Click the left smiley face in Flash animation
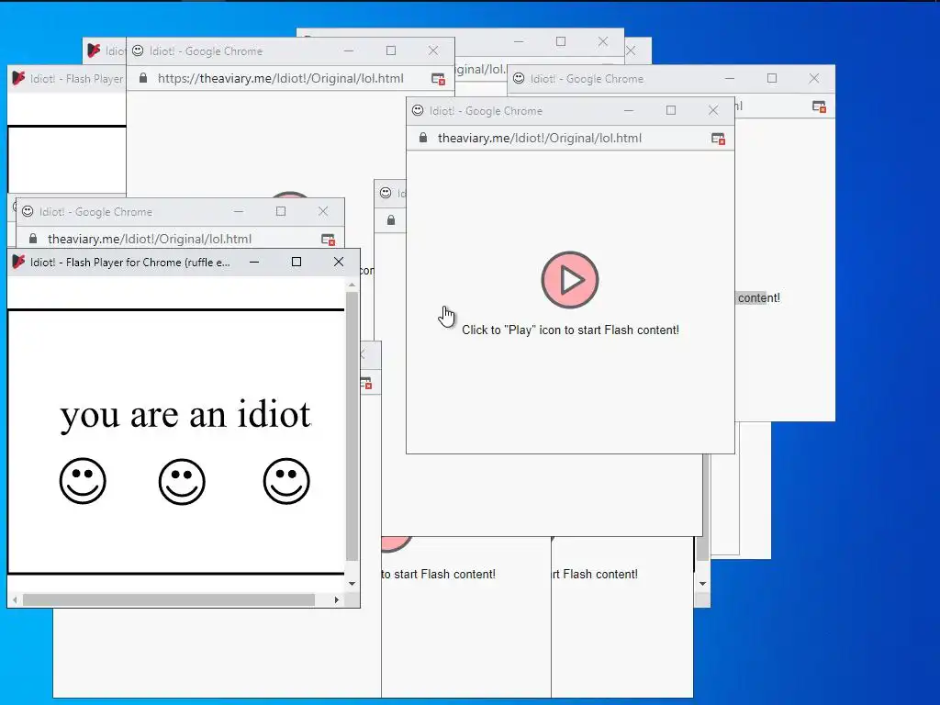This screenshot has height=705, width=940. point(83,481)
